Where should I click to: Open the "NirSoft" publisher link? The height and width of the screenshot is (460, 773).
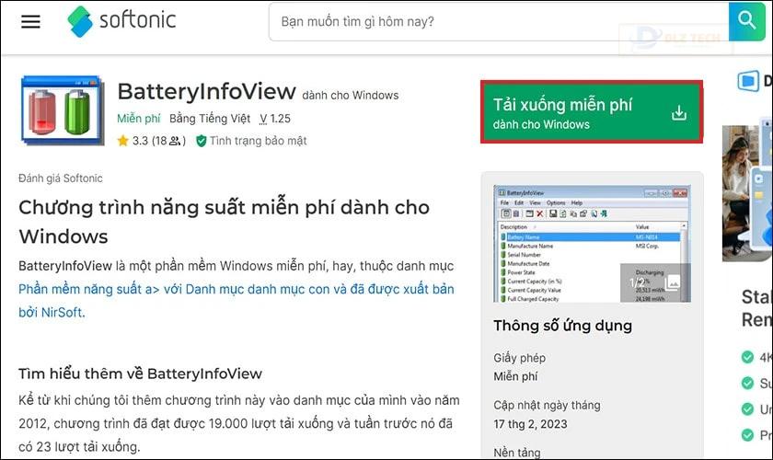coord(63,312)
